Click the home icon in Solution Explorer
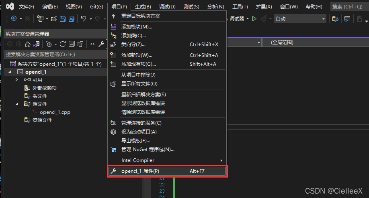Viewport: 369px width, 198px height. [x=28, y=44]
